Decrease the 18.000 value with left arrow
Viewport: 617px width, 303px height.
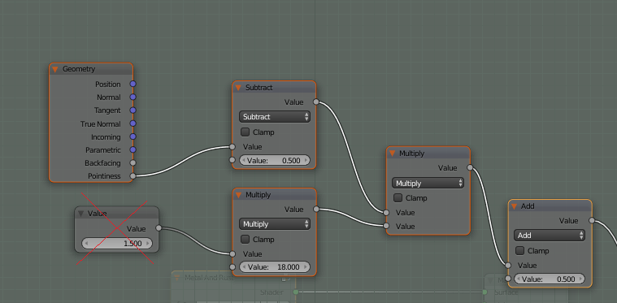coord(244,266)
